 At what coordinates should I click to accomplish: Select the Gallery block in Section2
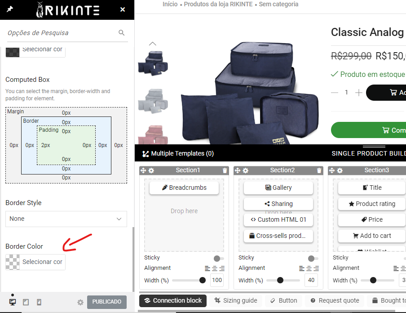pos(278,188)
